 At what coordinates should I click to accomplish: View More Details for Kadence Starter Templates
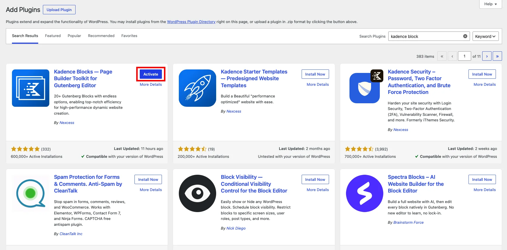[318, 84]
